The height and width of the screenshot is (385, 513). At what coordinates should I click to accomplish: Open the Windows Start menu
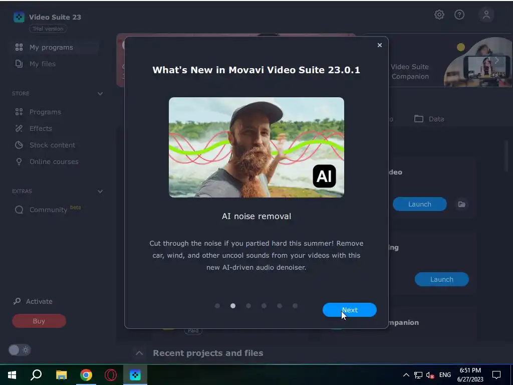click(x=12, y=375)
